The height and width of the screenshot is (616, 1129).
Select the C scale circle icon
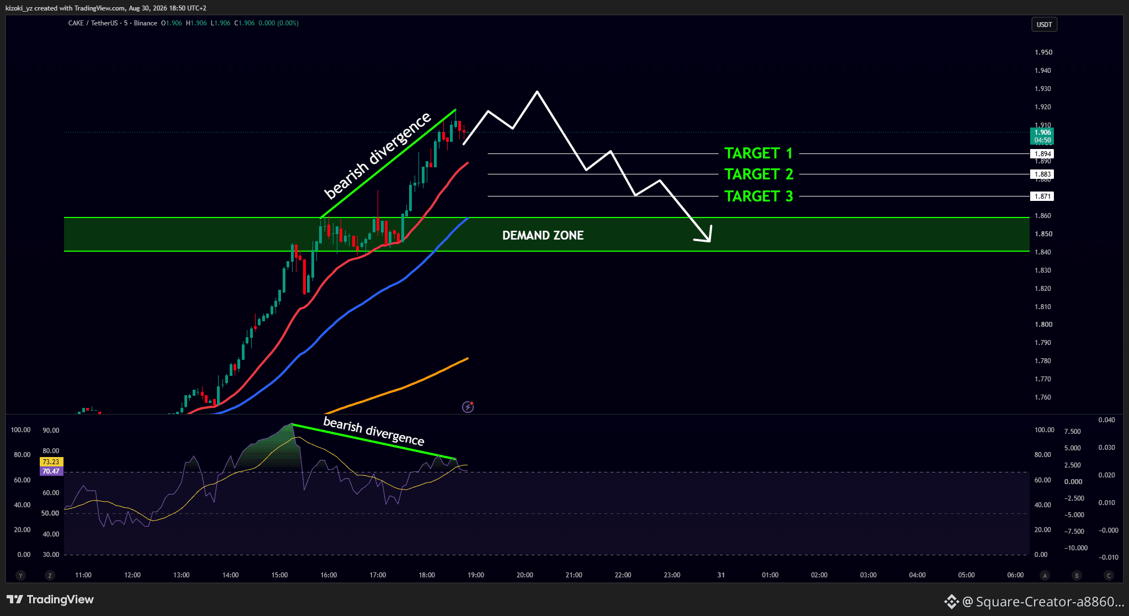point(1109,575)
